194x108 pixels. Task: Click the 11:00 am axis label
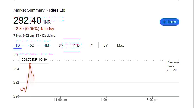tap(61, 100)
